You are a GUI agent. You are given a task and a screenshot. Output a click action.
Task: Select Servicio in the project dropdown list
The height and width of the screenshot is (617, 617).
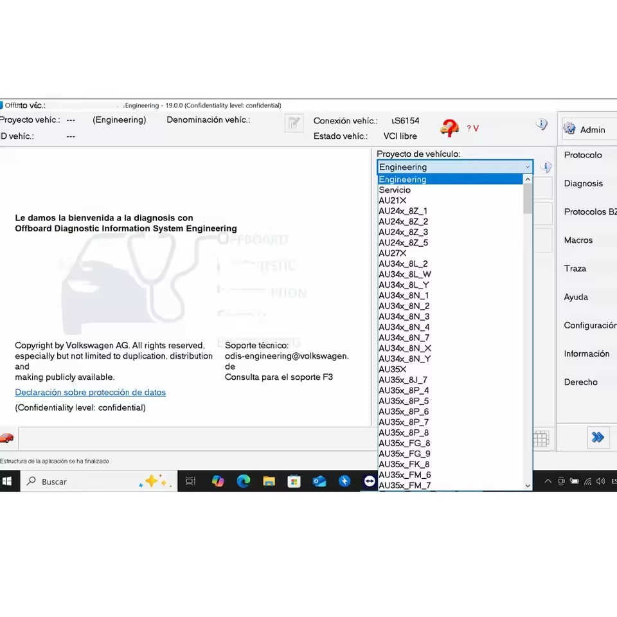point(450,190)
